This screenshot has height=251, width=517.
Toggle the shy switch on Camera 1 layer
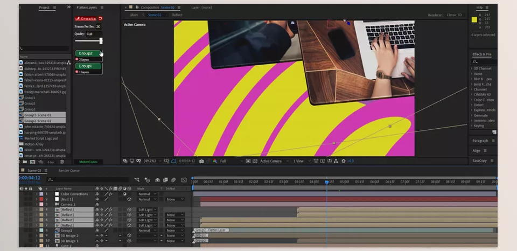pyautogui.click(x=97, y=205)
